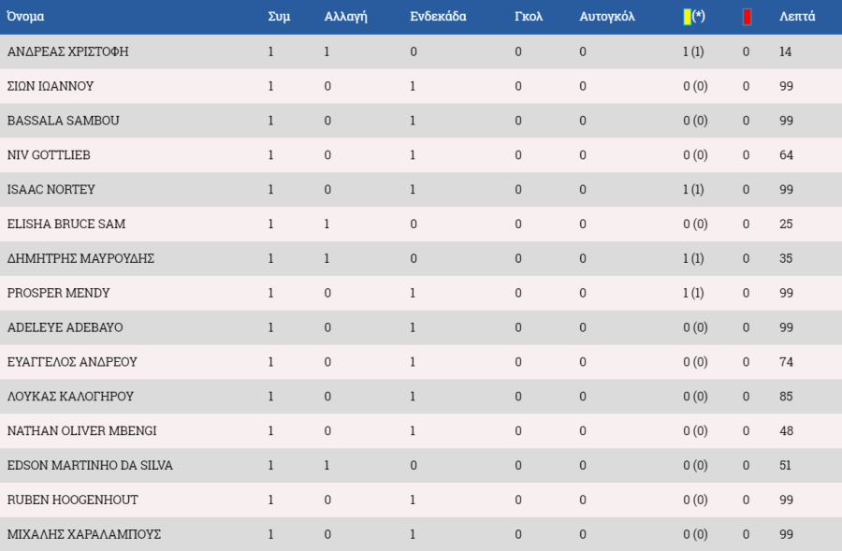The height and width of the screenshot is (551, 842).
Task: Open player NIV GOTTLIEB
Action: 49,154
